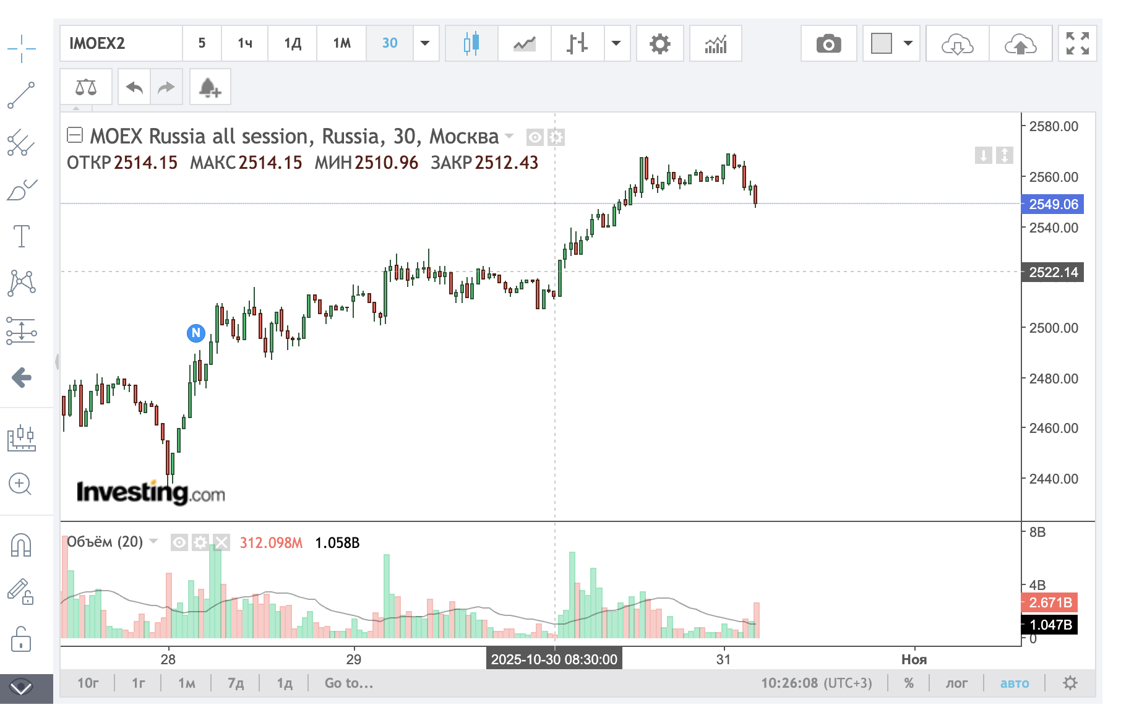
Task: Toggle magnet mode
Action: pyautogui.click(x=22, y=545)
